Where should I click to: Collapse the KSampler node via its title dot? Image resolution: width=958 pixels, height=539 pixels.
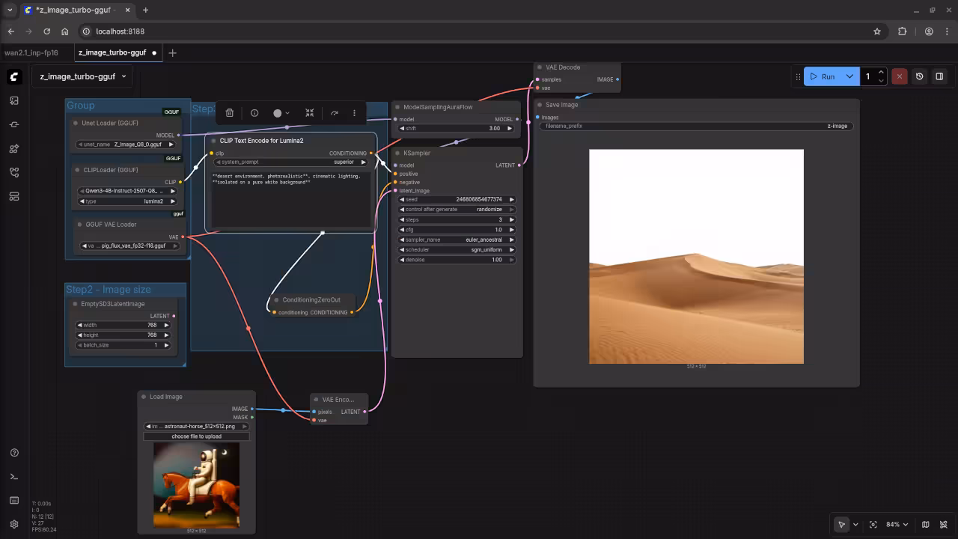pos(397,153)
